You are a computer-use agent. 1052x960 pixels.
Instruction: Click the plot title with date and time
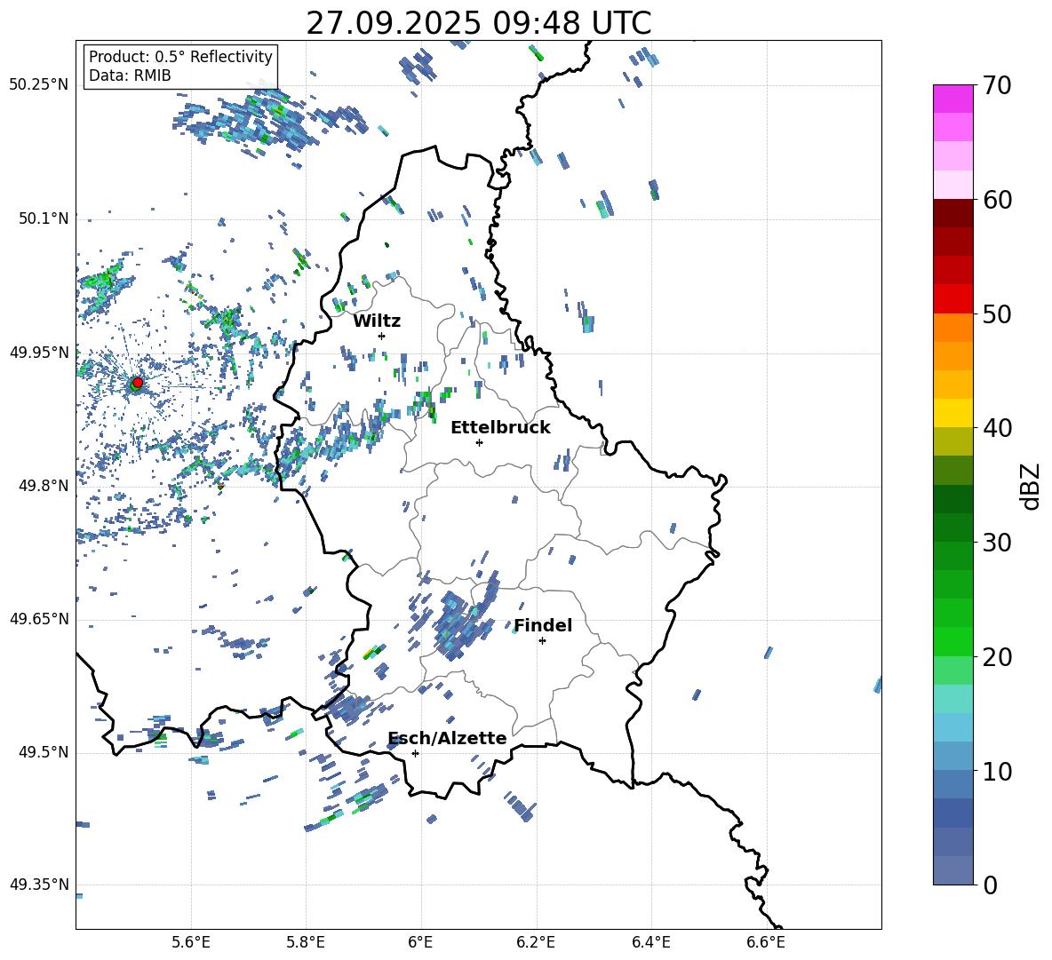click(x=478, y=23)
